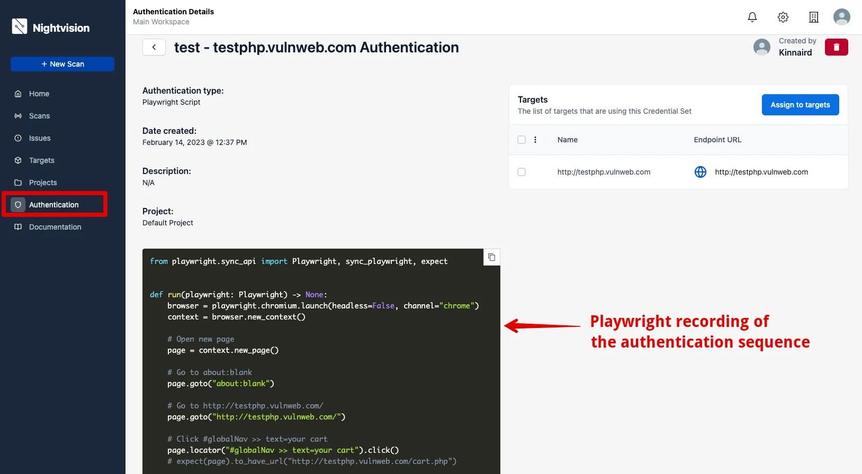Viewport: 862px width, 474px height.
Task: Toggle select-all checkbox in Targets header
Action: pyautogui.click(x=522, y=140)
